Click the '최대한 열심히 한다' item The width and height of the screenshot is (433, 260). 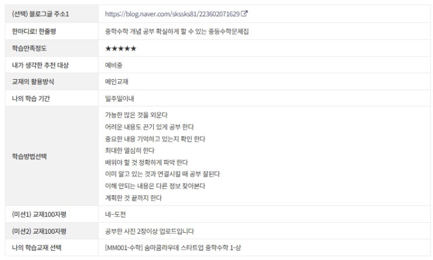coord(129,151)
